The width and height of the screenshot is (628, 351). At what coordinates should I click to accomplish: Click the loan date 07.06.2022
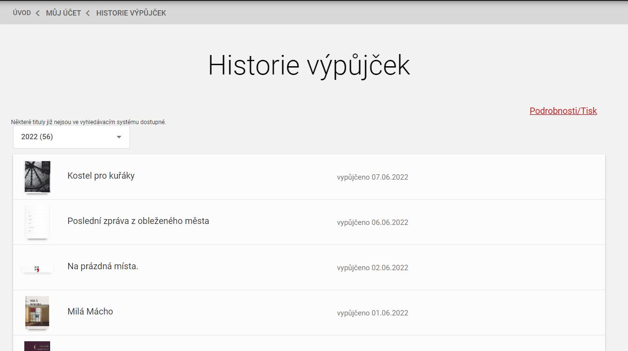click(372, 177)
